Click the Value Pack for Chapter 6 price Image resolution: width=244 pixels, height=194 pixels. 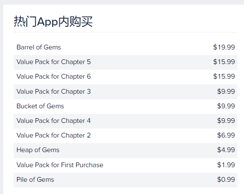tap(224, 76)
